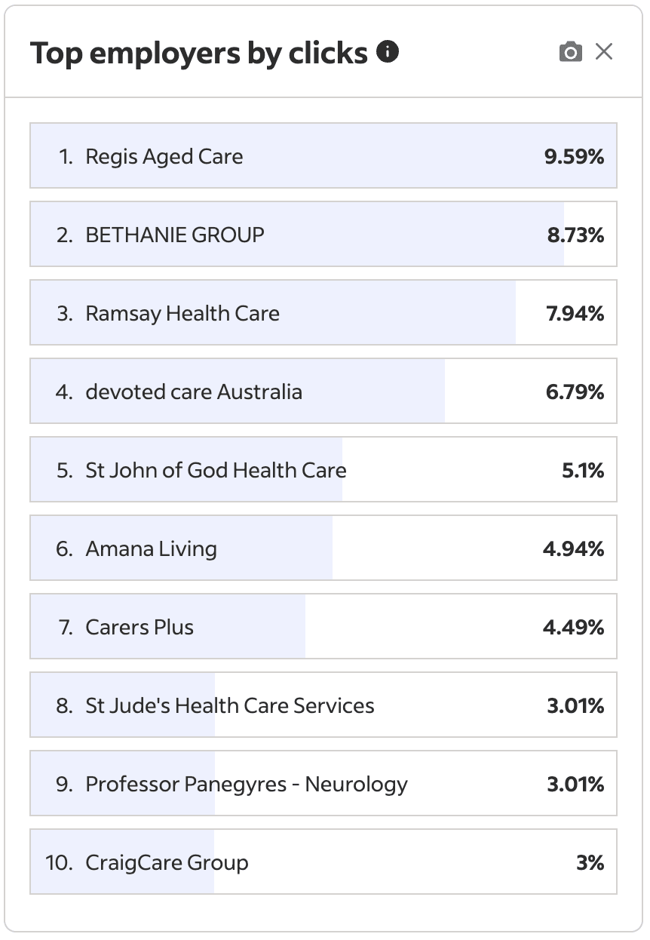Click the 6.79% clicks percentage

[575, 392]
